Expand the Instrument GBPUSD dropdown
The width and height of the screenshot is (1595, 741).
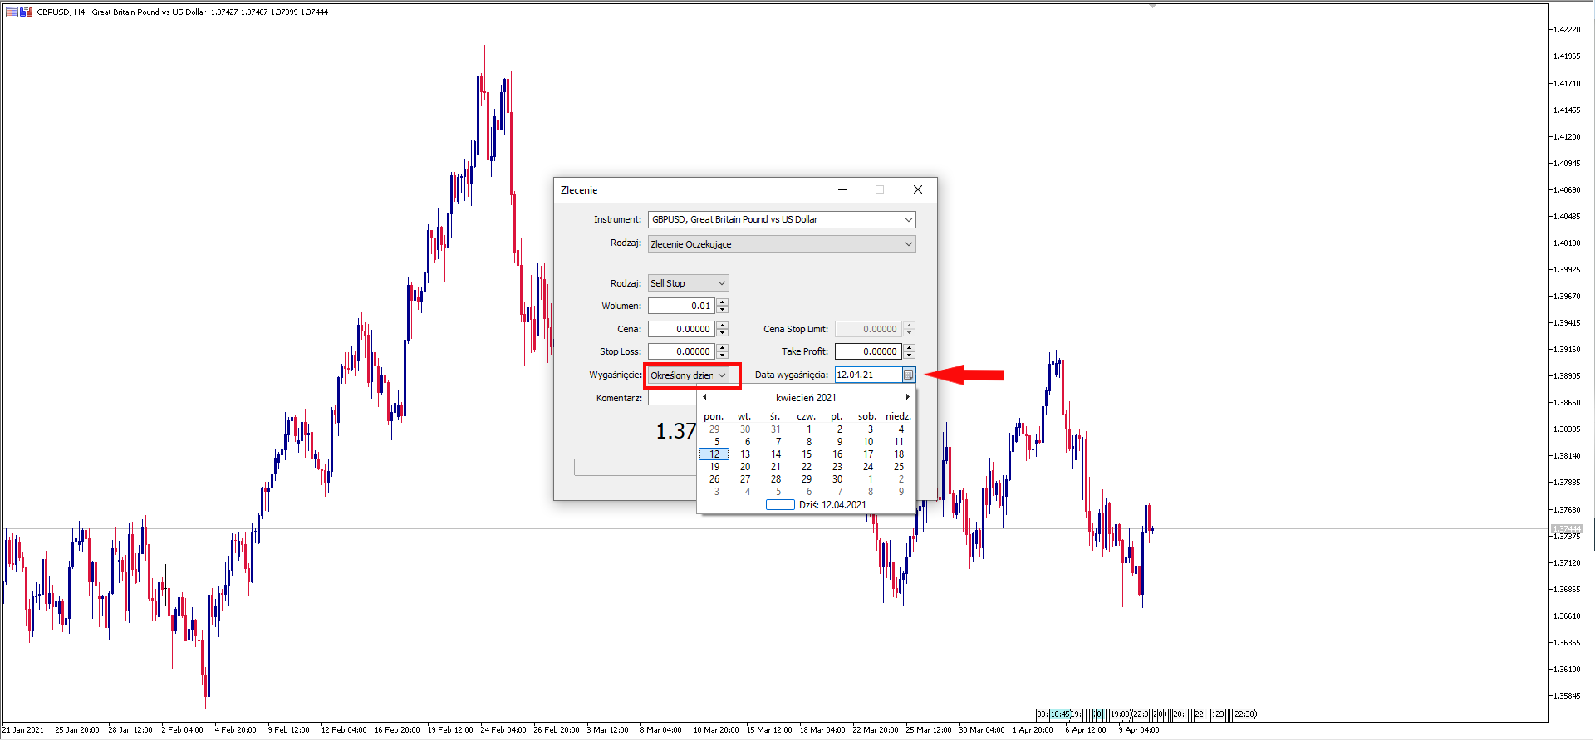(x=908, y=219)
